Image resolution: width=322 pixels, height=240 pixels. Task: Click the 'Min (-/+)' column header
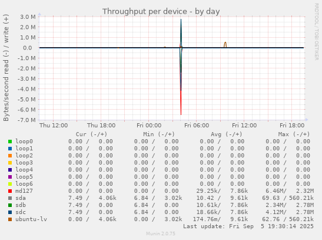(x=159, y=134)
